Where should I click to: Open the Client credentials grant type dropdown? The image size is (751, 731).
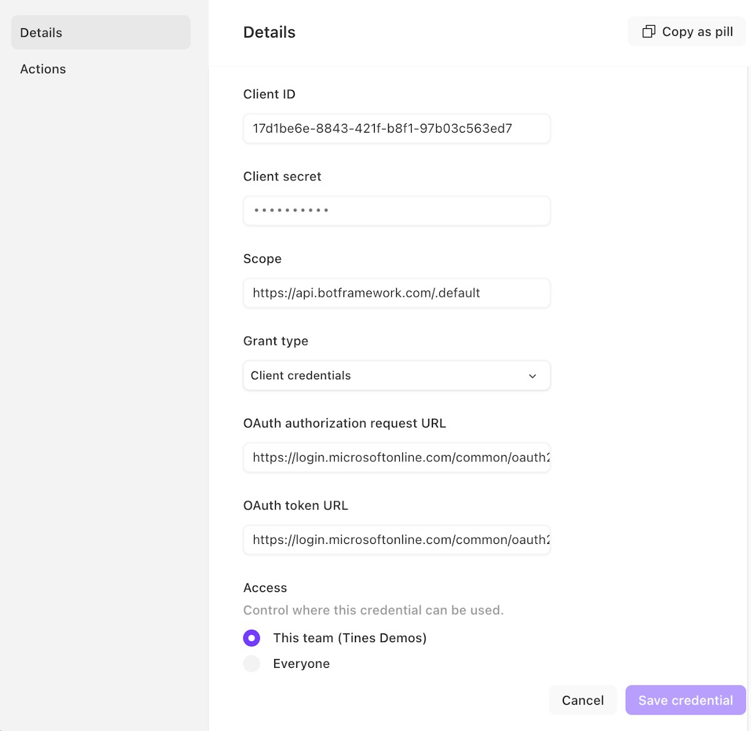pos(396,376)
